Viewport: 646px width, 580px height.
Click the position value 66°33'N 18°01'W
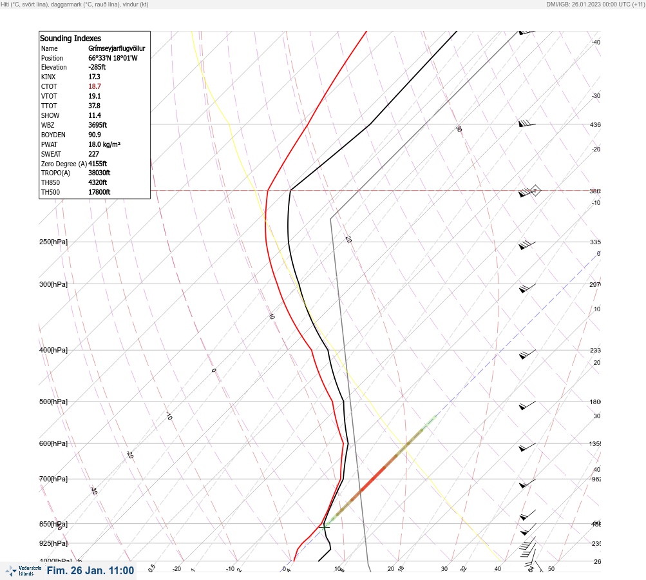[113, 58]
